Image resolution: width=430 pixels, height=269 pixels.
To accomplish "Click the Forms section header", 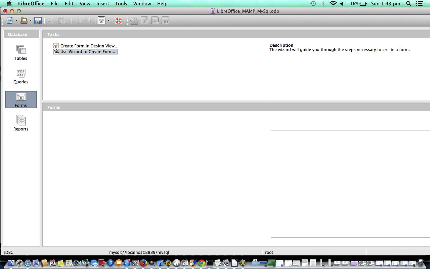I will coord(236,107).
